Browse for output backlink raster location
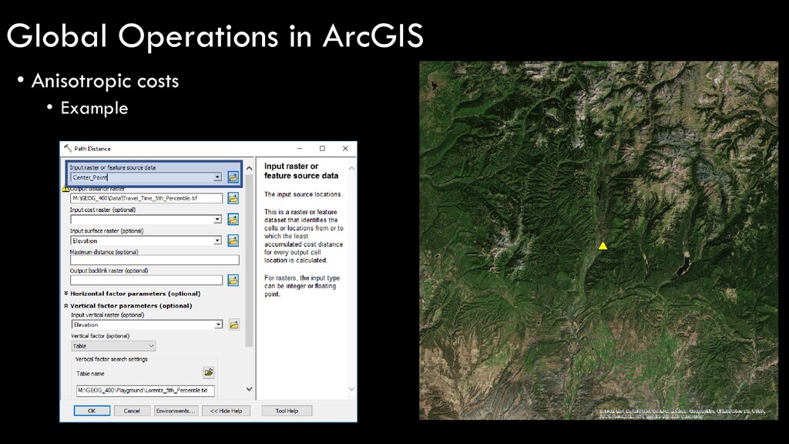 click(233, 281)
